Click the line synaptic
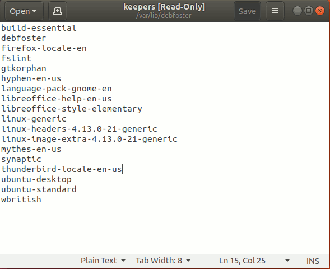 pyautogui.click(x=21, y=159)
